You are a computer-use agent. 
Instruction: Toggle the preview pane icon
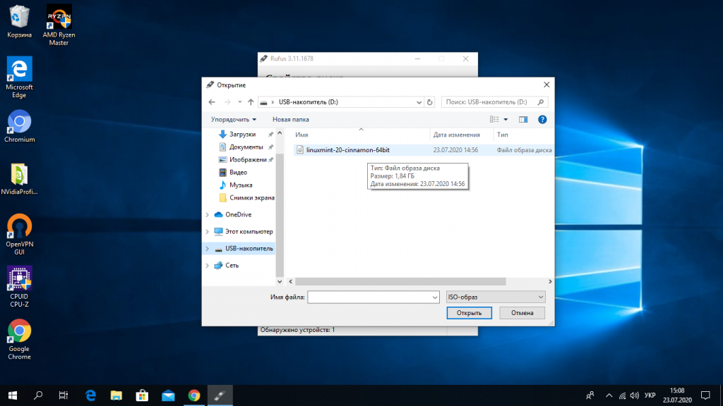coord(523,120)
